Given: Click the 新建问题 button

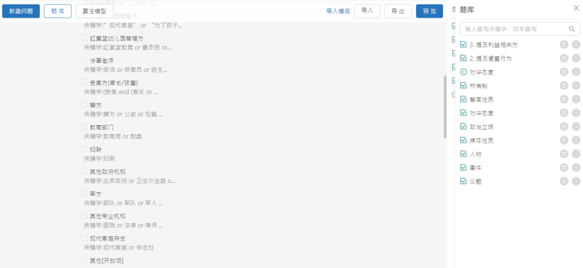Looking at the screenshot, I should coord(20,11).
